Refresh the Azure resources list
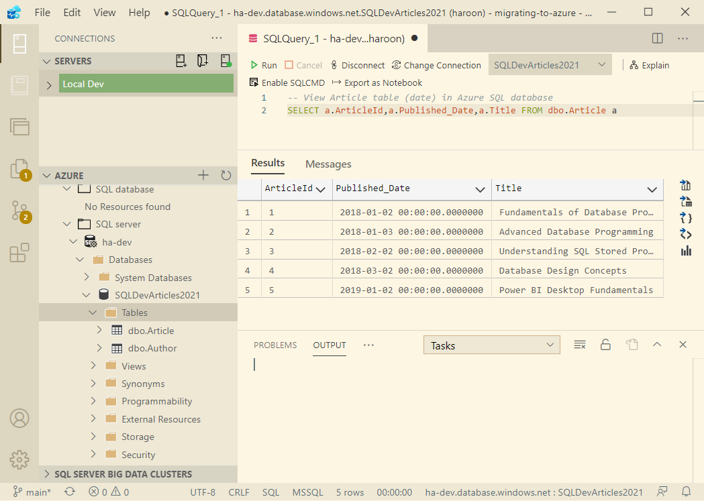The image size is (704, 501). [226, 176]
